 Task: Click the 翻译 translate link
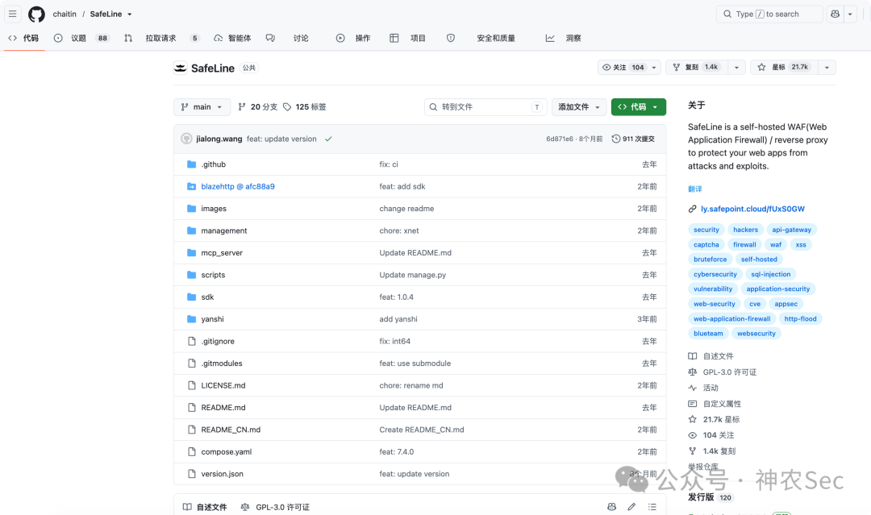click(x=695, y=189)
